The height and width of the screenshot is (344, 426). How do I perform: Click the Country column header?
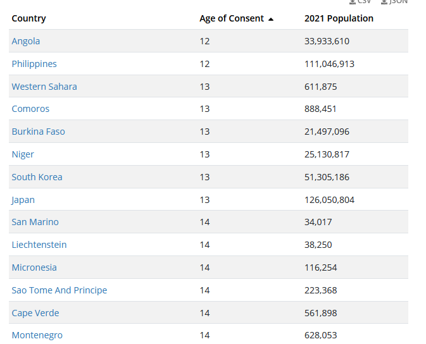click(28, 18)
